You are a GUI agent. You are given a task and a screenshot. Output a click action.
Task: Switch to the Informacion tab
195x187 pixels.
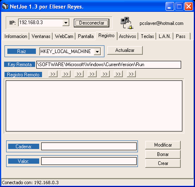(x=16, y=36)
